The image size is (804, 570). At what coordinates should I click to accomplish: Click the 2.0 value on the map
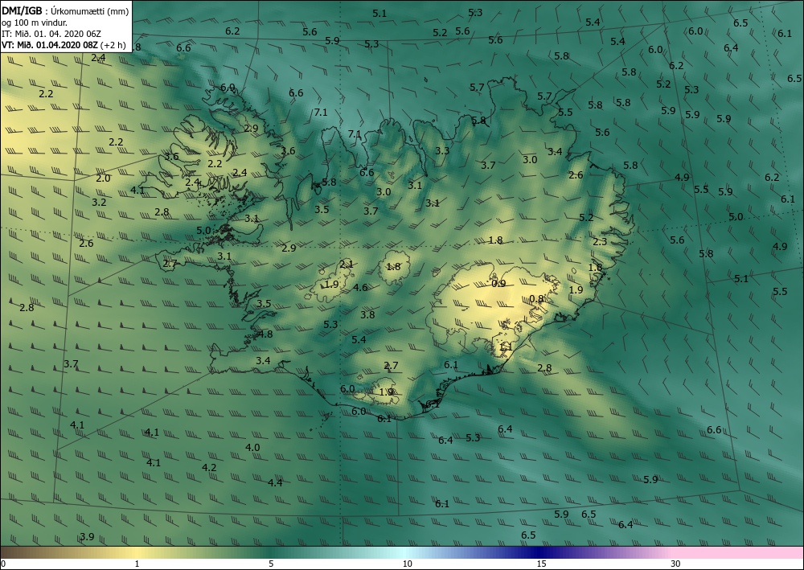coord(103,178)
